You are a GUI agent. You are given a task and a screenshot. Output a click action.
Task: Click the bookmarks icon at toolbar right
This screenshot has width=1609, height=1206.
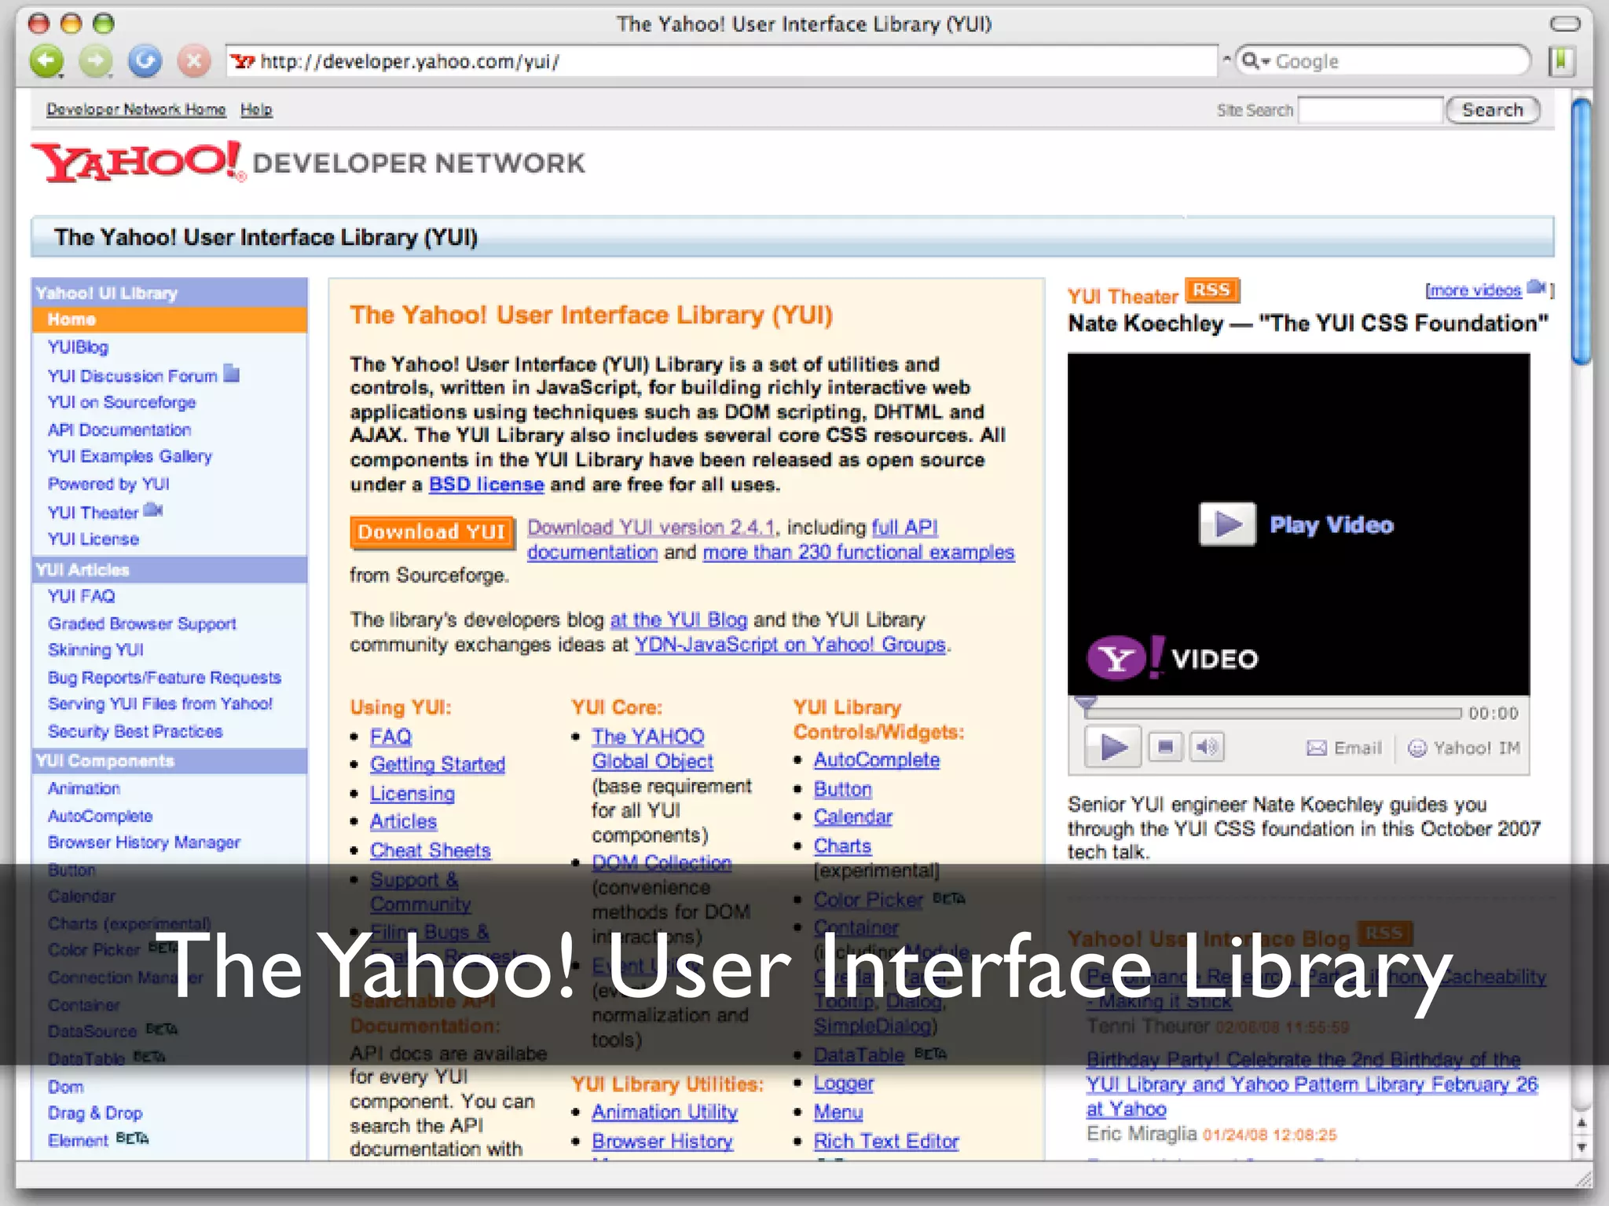(x=1562, y=61)
